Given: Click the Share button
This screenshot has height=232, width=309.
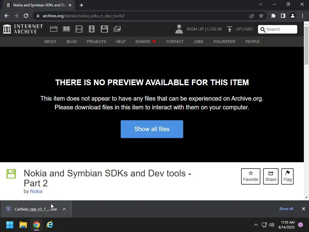Looking at the screenshot, I should [271, 176].
